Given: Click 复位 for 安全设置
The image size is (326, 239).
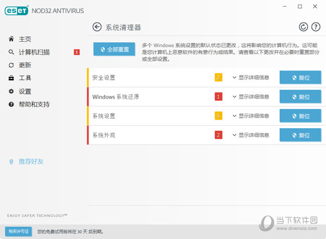Looking at the screenshot, I should (x=300, y=78).
